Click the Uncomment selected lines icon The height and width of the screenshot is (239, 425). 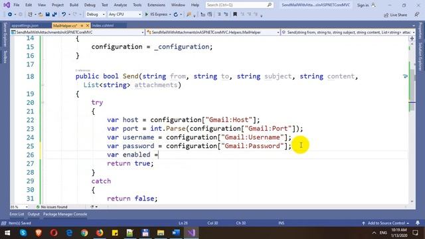click(226, 15)
